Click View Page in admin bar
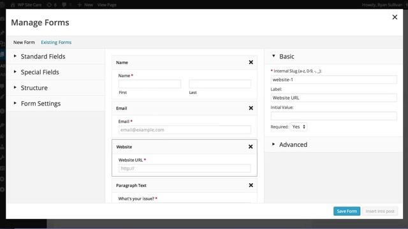The height and width of the screenshot is (229, 408). tap(106, 4)
